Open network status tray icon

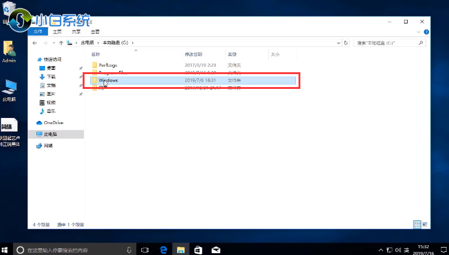point(389,250)
